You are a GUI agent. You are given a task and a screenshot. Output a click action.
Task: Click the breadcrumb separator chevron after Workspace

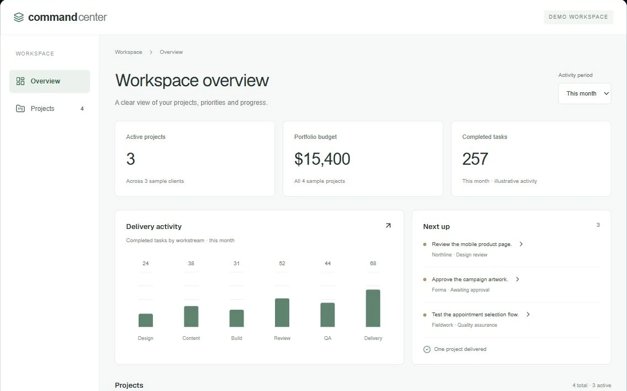[x=151, y=52]
